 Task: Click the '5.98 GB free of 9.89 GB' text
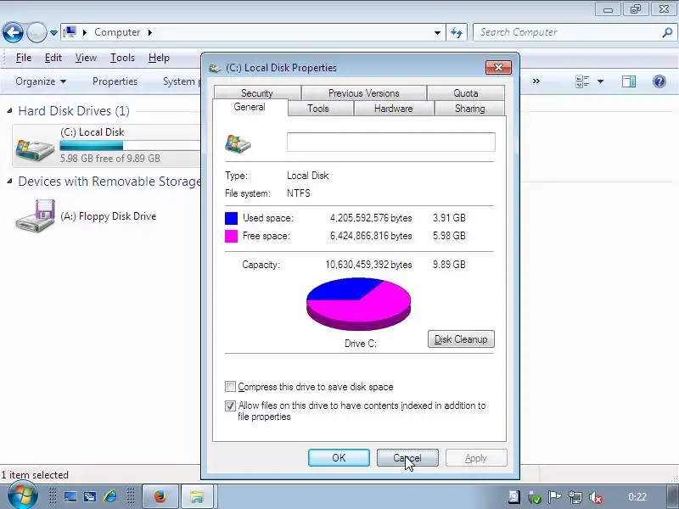click(x=110, y=159)
